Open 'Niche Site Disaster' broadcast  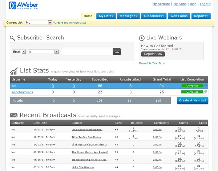(83, 167)
